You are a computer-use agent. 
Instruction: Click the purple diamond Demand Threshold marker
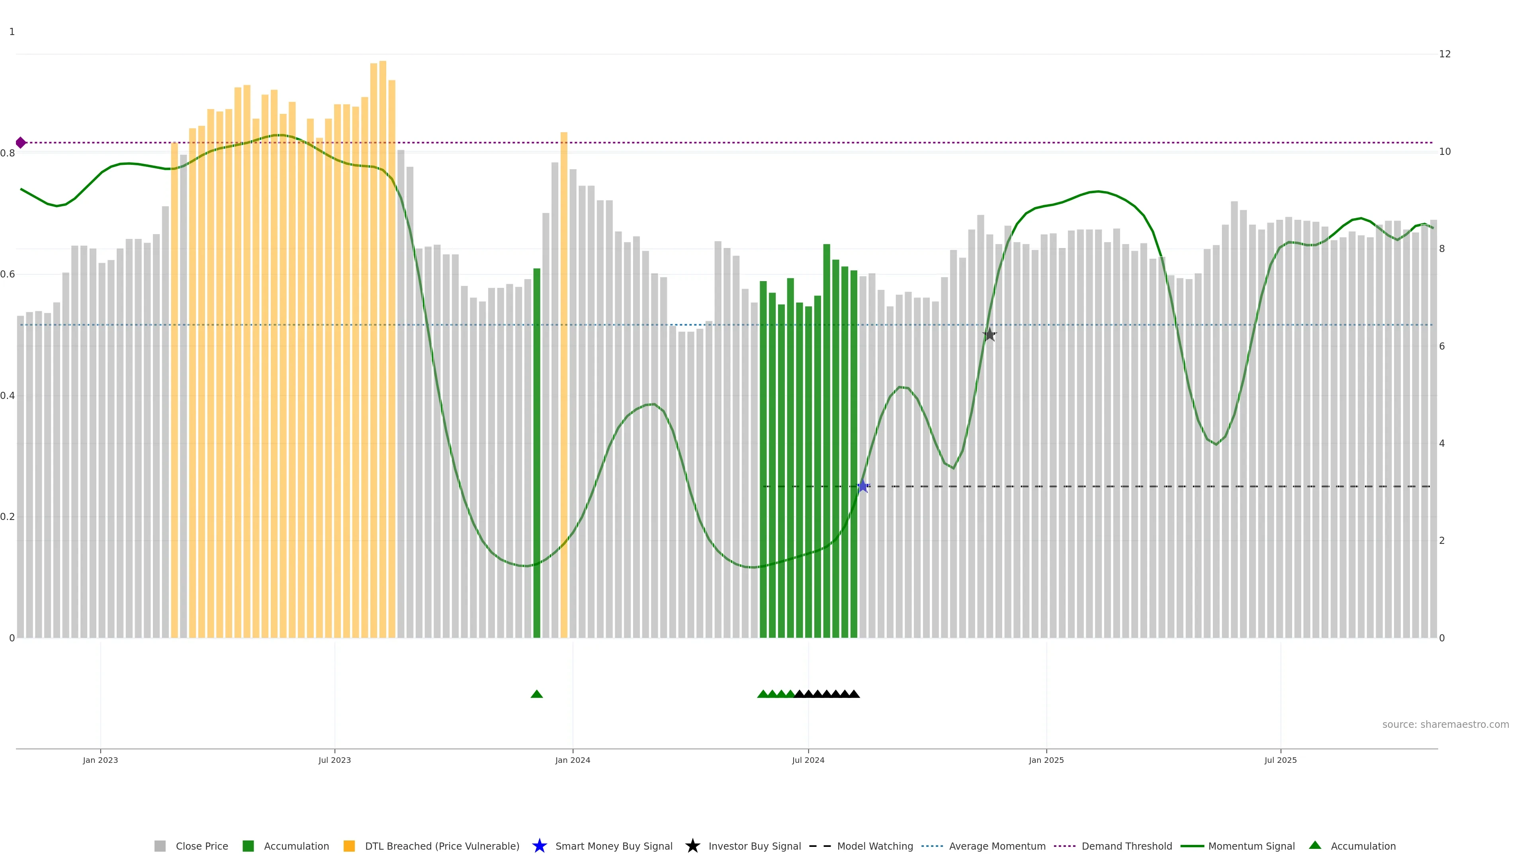(21, 143)
